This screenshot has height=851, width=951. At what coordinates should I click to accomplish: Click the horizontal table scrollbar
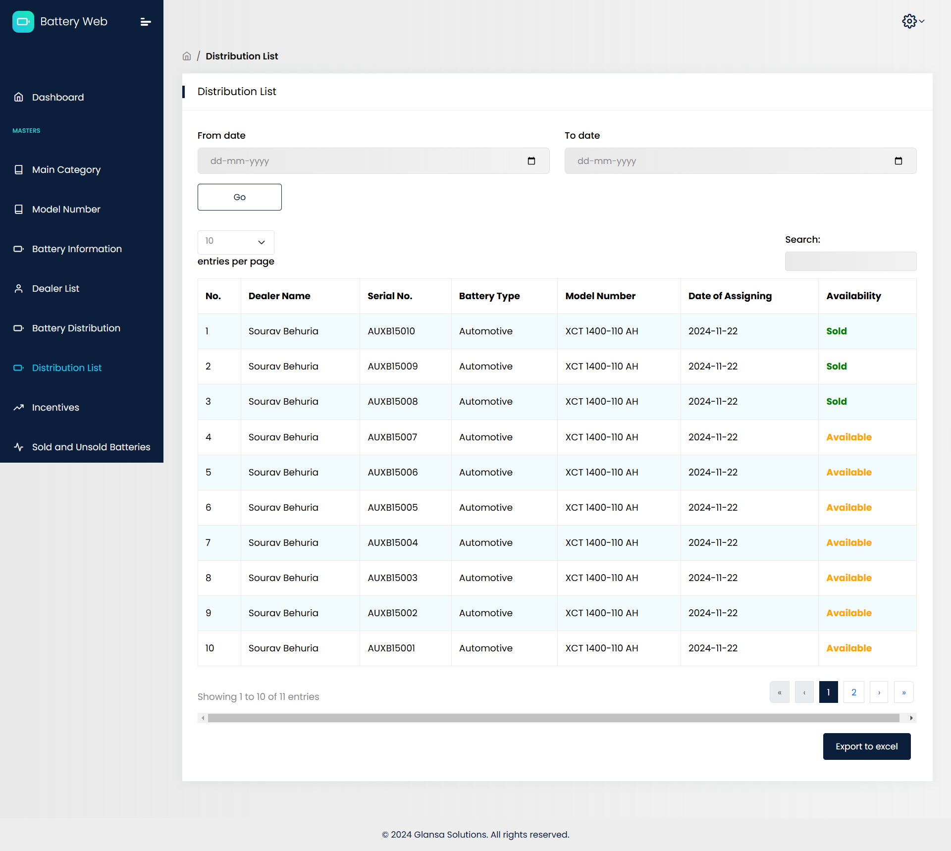[553, 718]
